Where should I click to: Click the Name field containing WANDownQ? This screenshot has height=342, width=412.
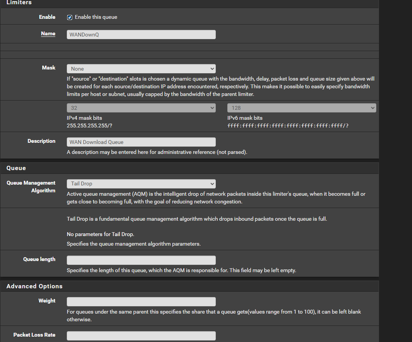point(141,35)
